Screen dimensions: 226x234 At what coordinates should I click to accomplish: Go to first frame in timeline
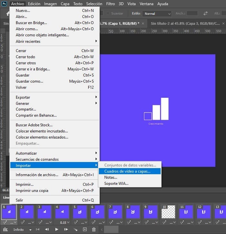point(38,230)
